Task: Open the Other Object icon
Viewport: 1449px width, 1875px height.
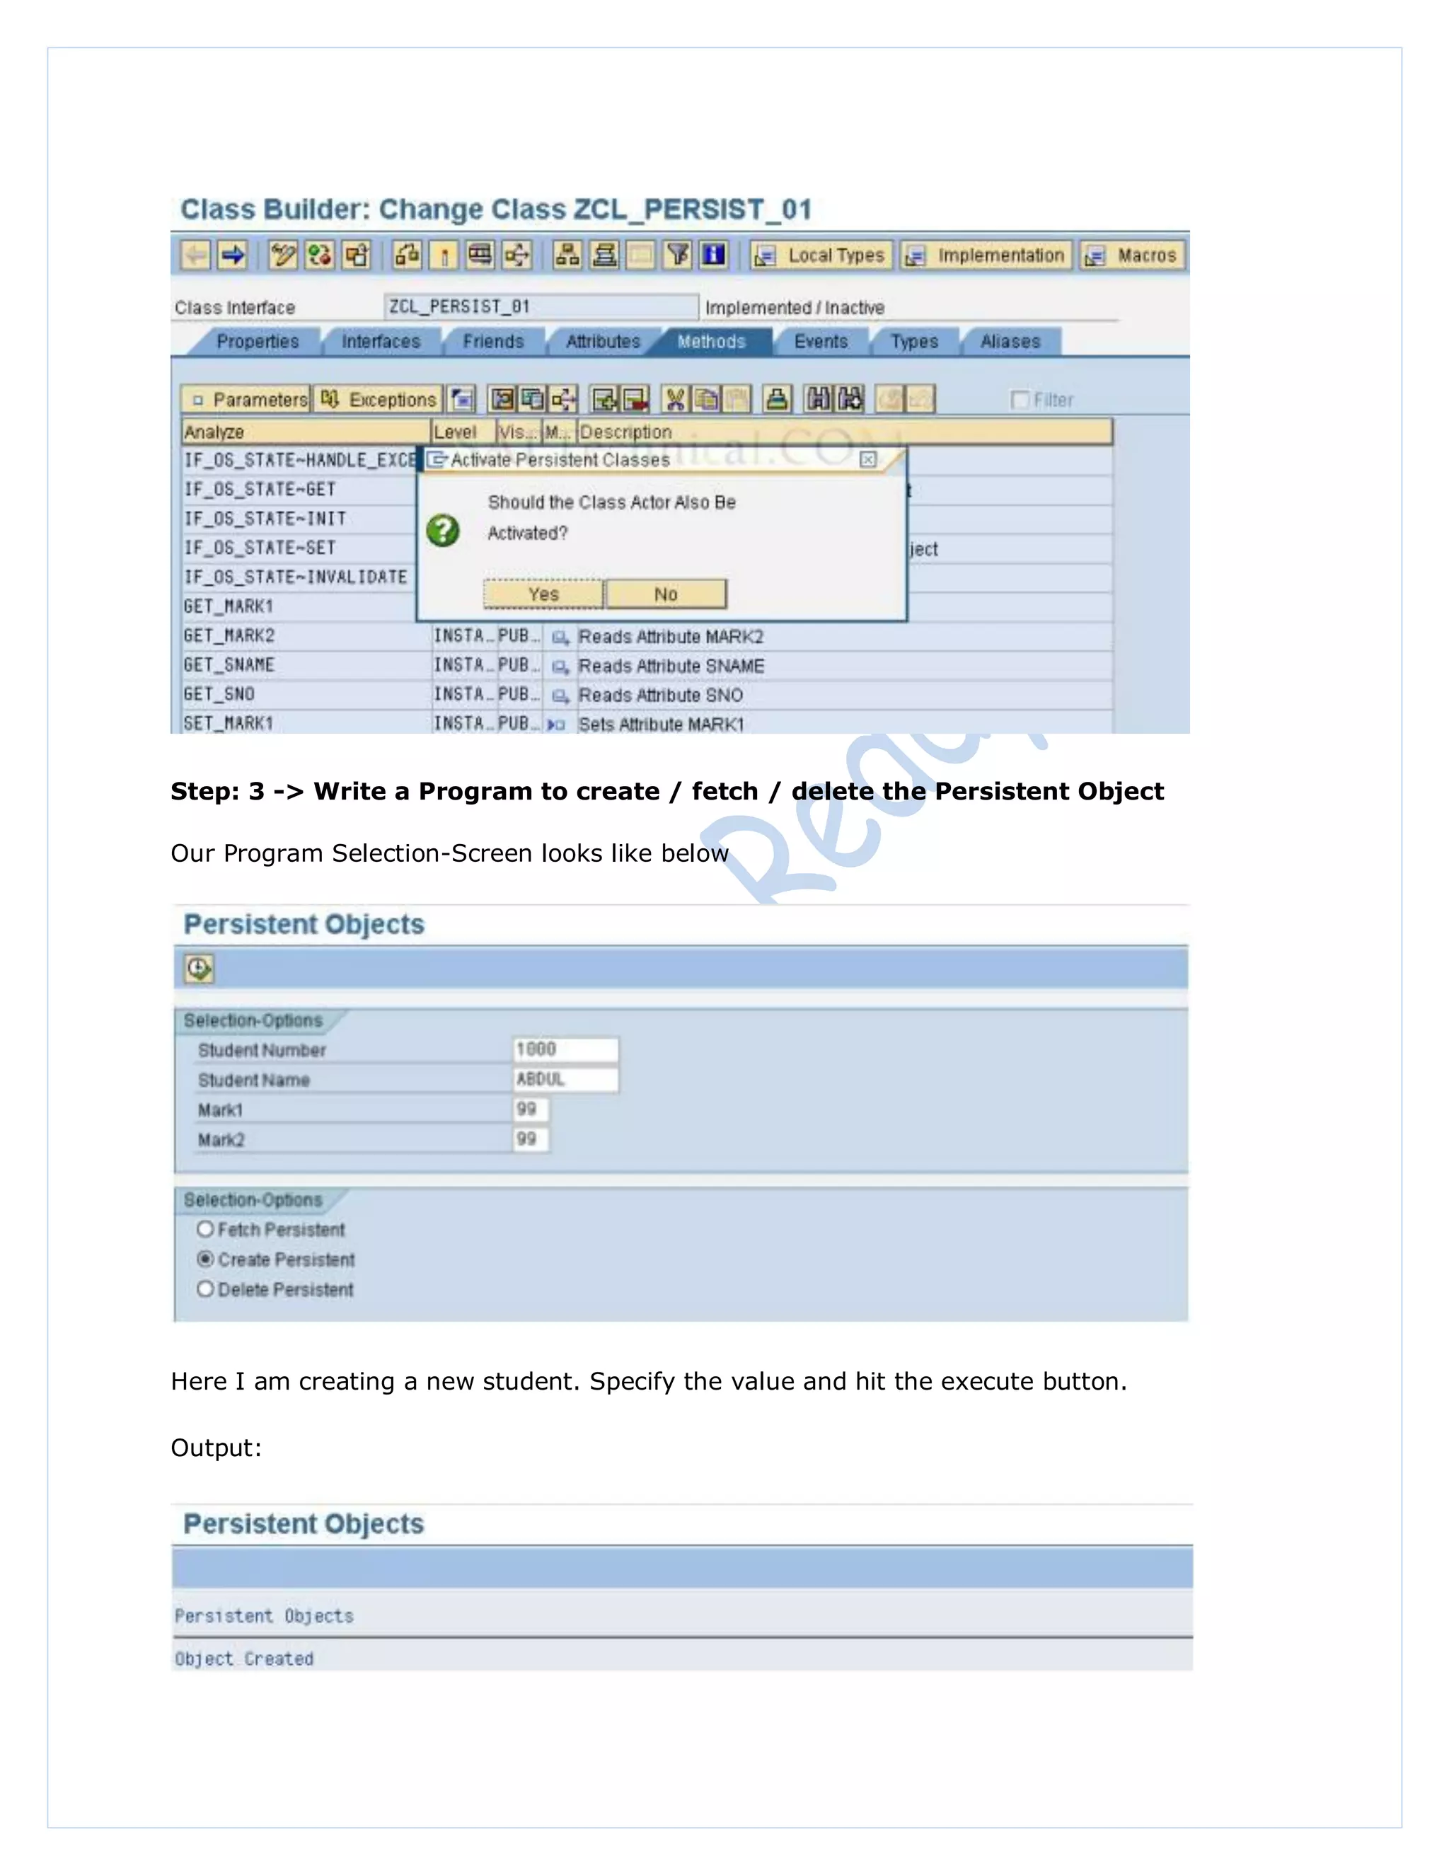Action: click(x=357, y=255)
